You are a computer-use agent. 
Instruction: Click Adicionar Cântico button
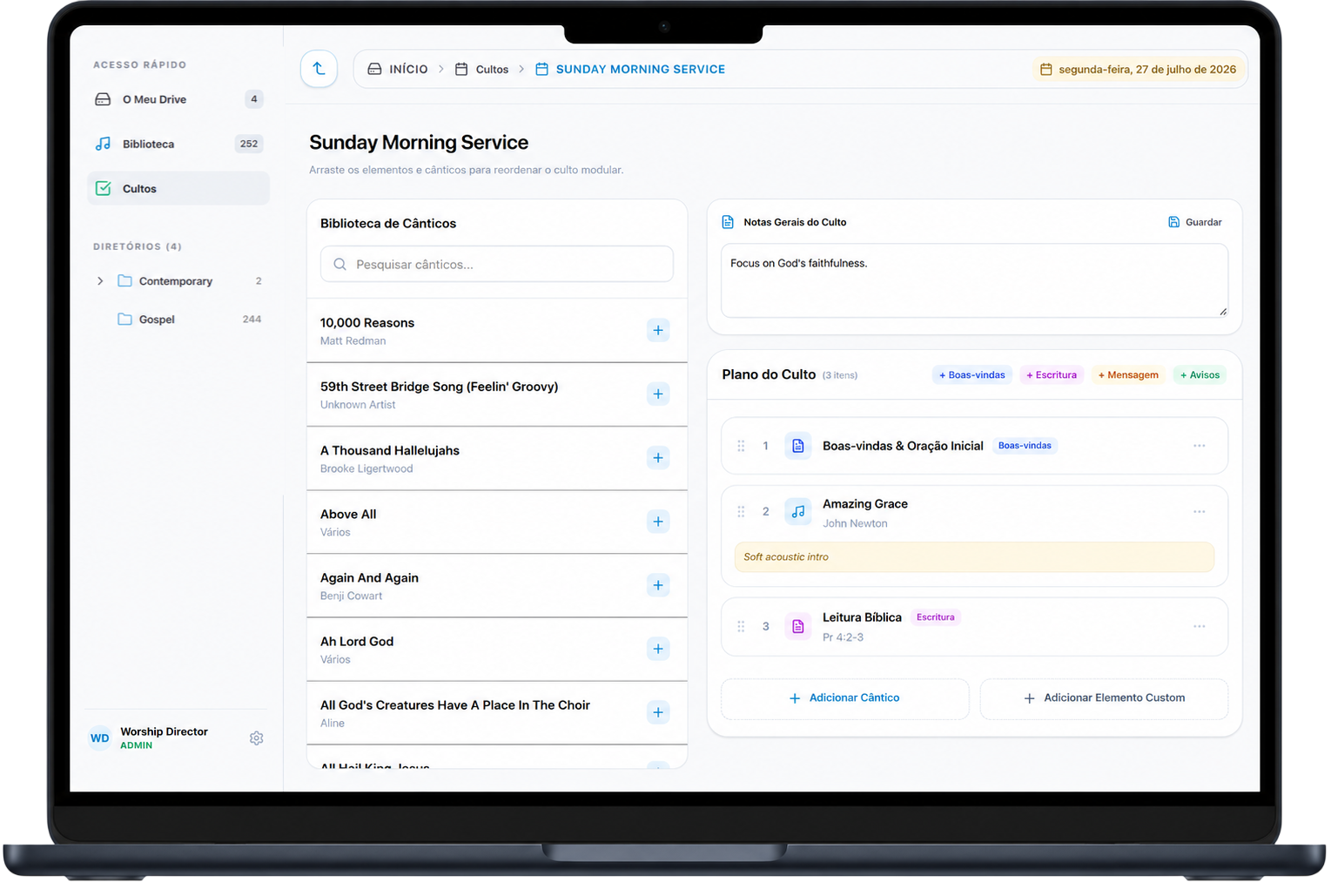(x=844, y=698)
